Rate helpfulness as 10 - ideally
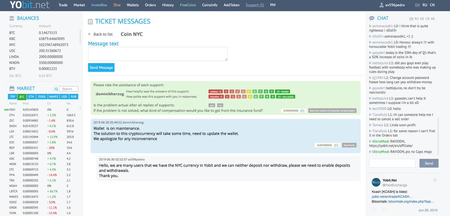This screenshot has height=216, width=450. tap(282, 92)
